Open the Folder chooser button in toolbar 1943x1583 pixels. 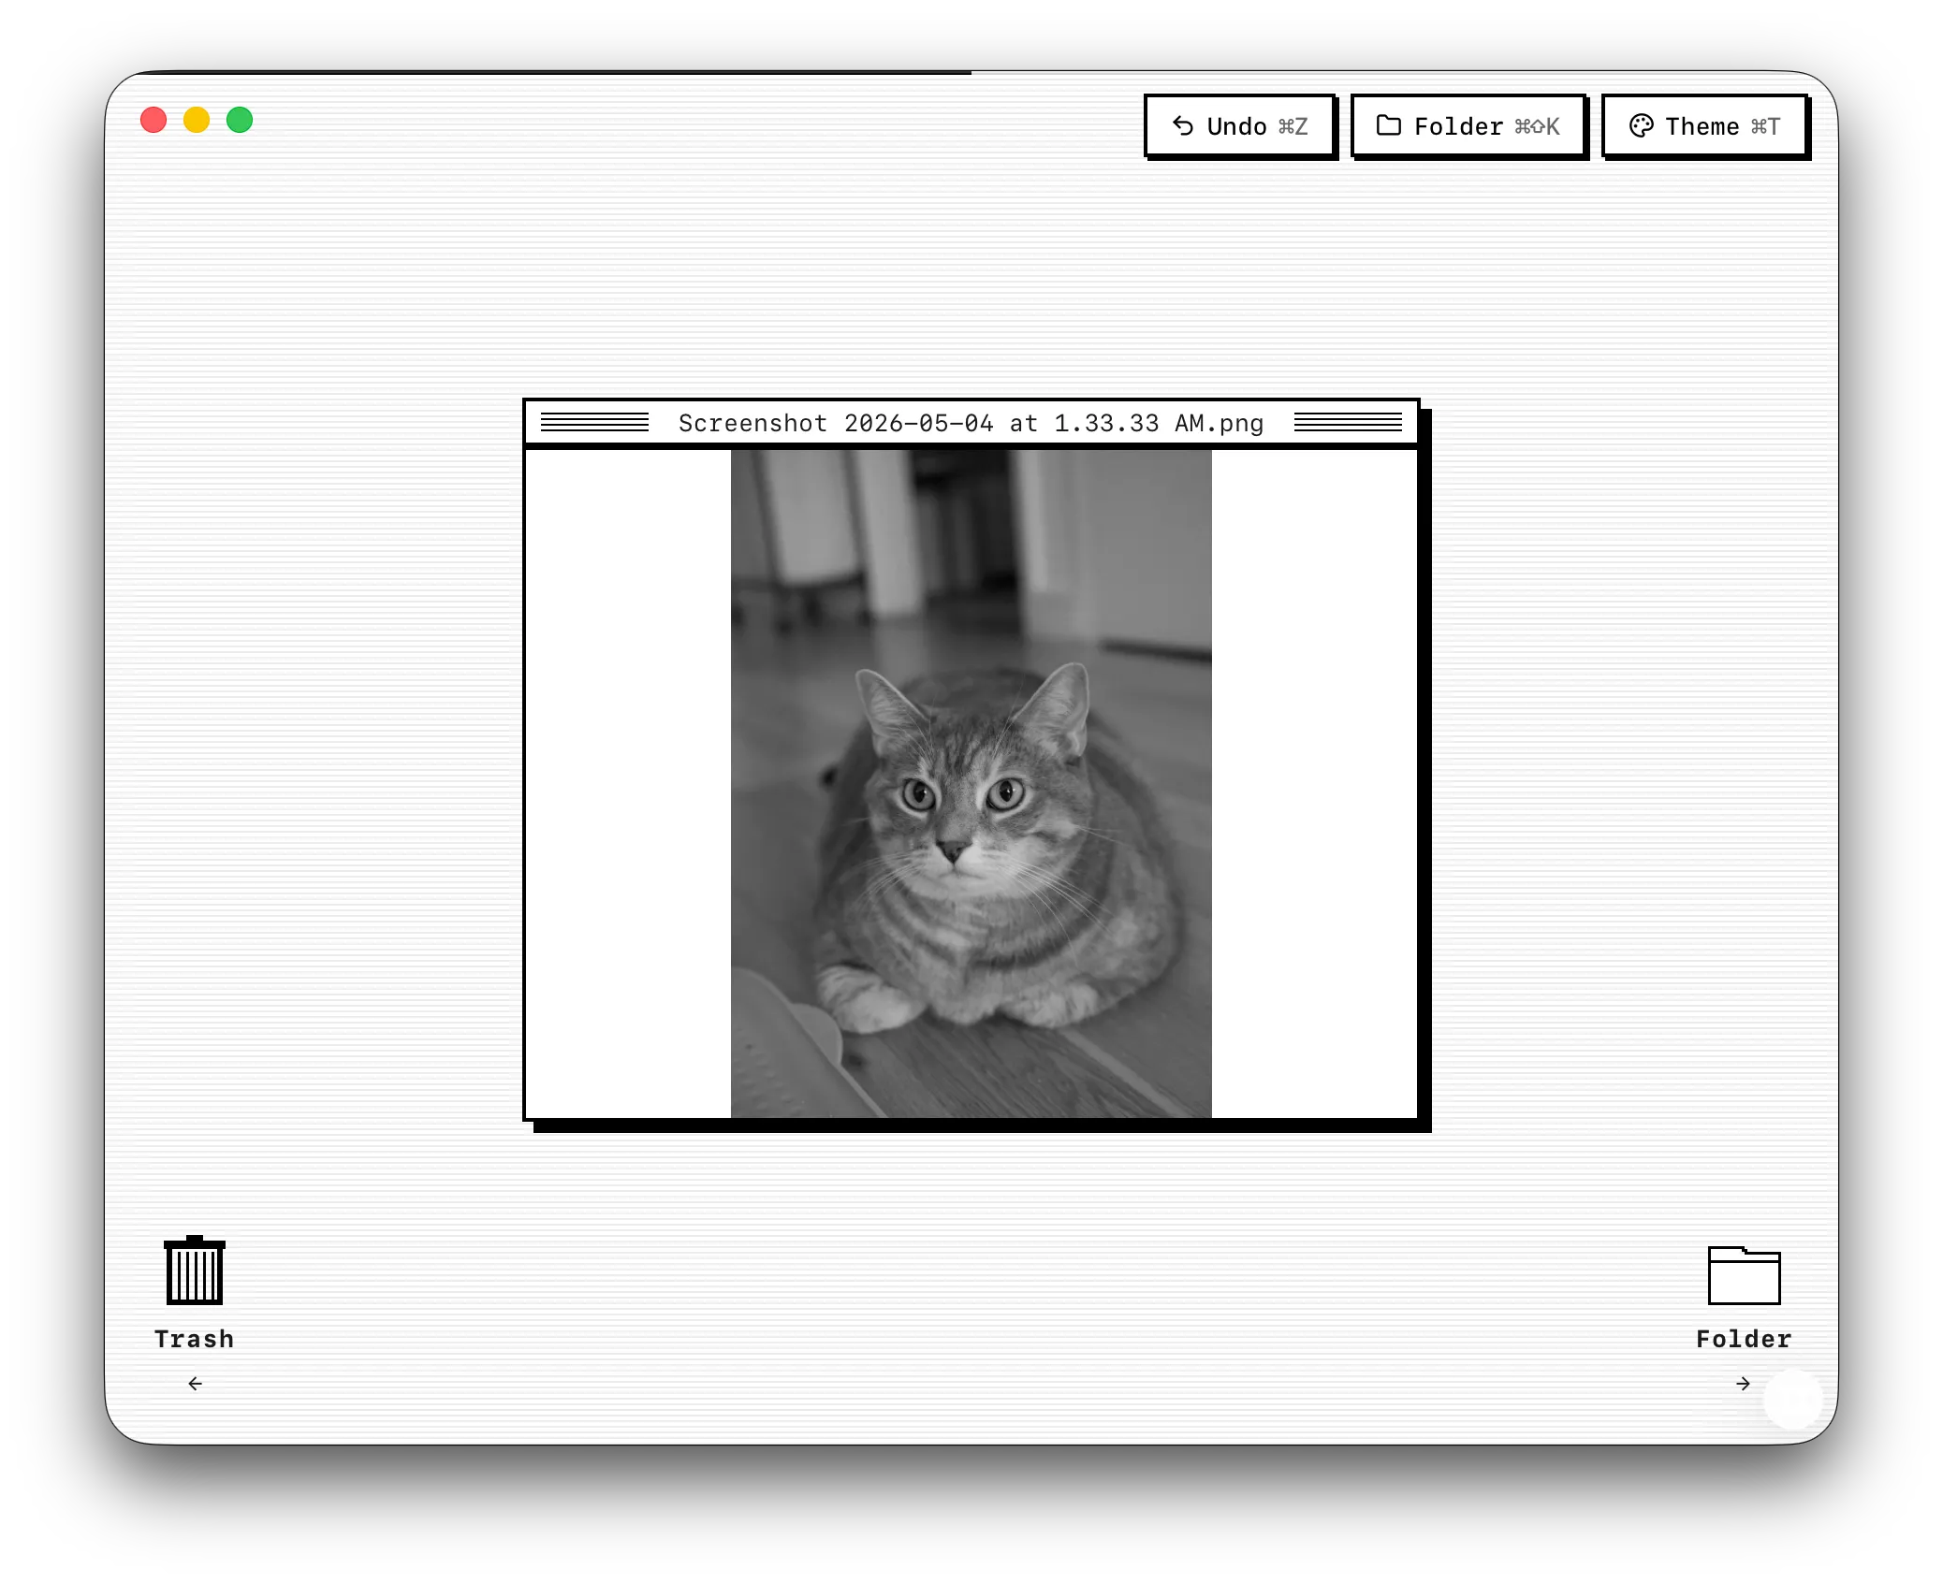click(x=1468, y=125)
